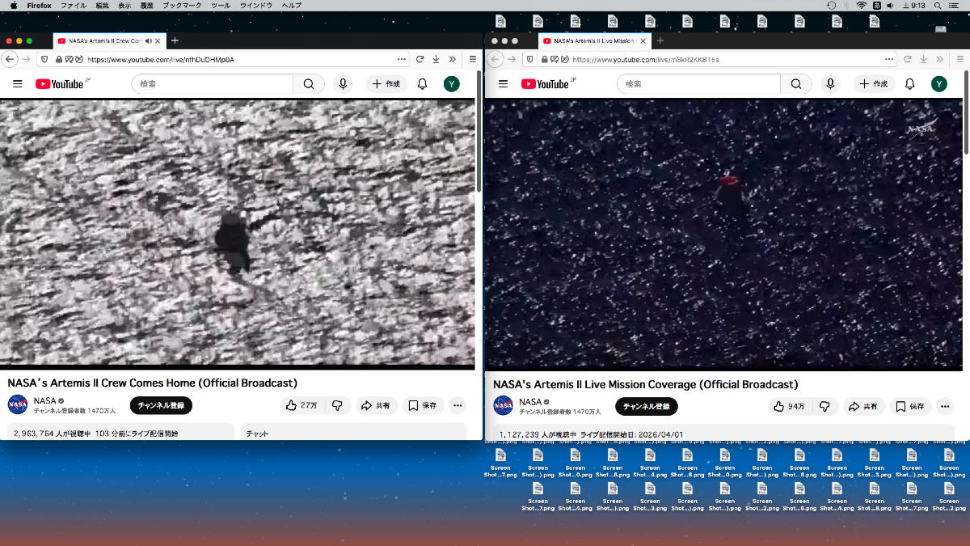Go to YouTube home logo in left window
Image resolution: width=970 pixels, height=546 pixels.
[60, 84]
